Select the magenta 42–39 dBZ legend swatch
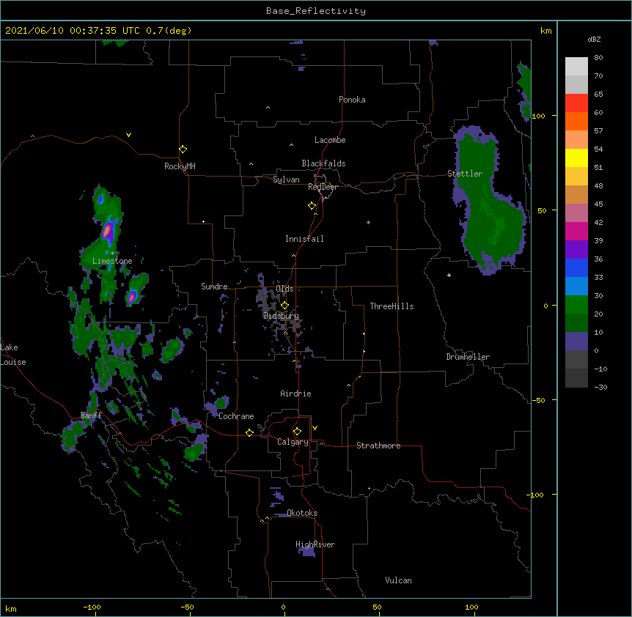This screenshot has height=617, width=632. pyautogui.click(x=576, y=231)
